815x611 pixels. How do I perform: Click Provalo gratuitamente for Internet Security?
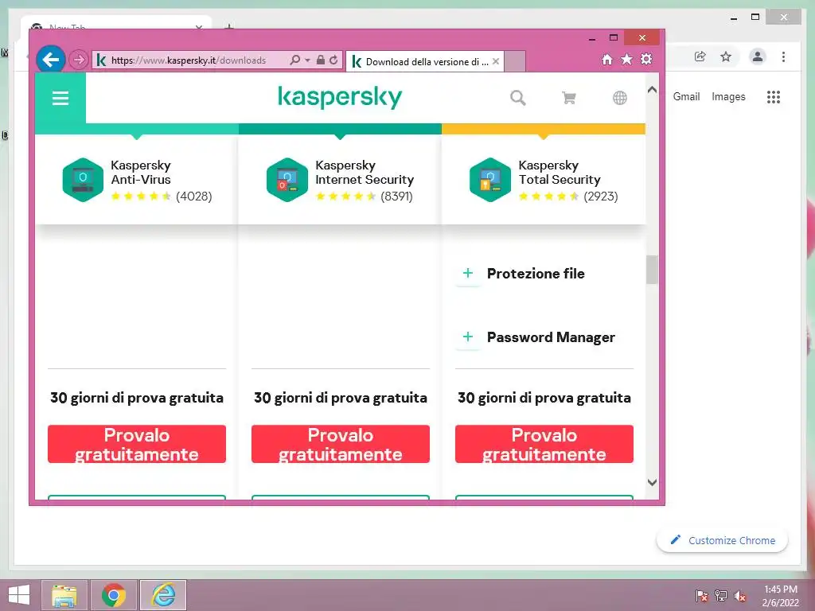[341, 444]
